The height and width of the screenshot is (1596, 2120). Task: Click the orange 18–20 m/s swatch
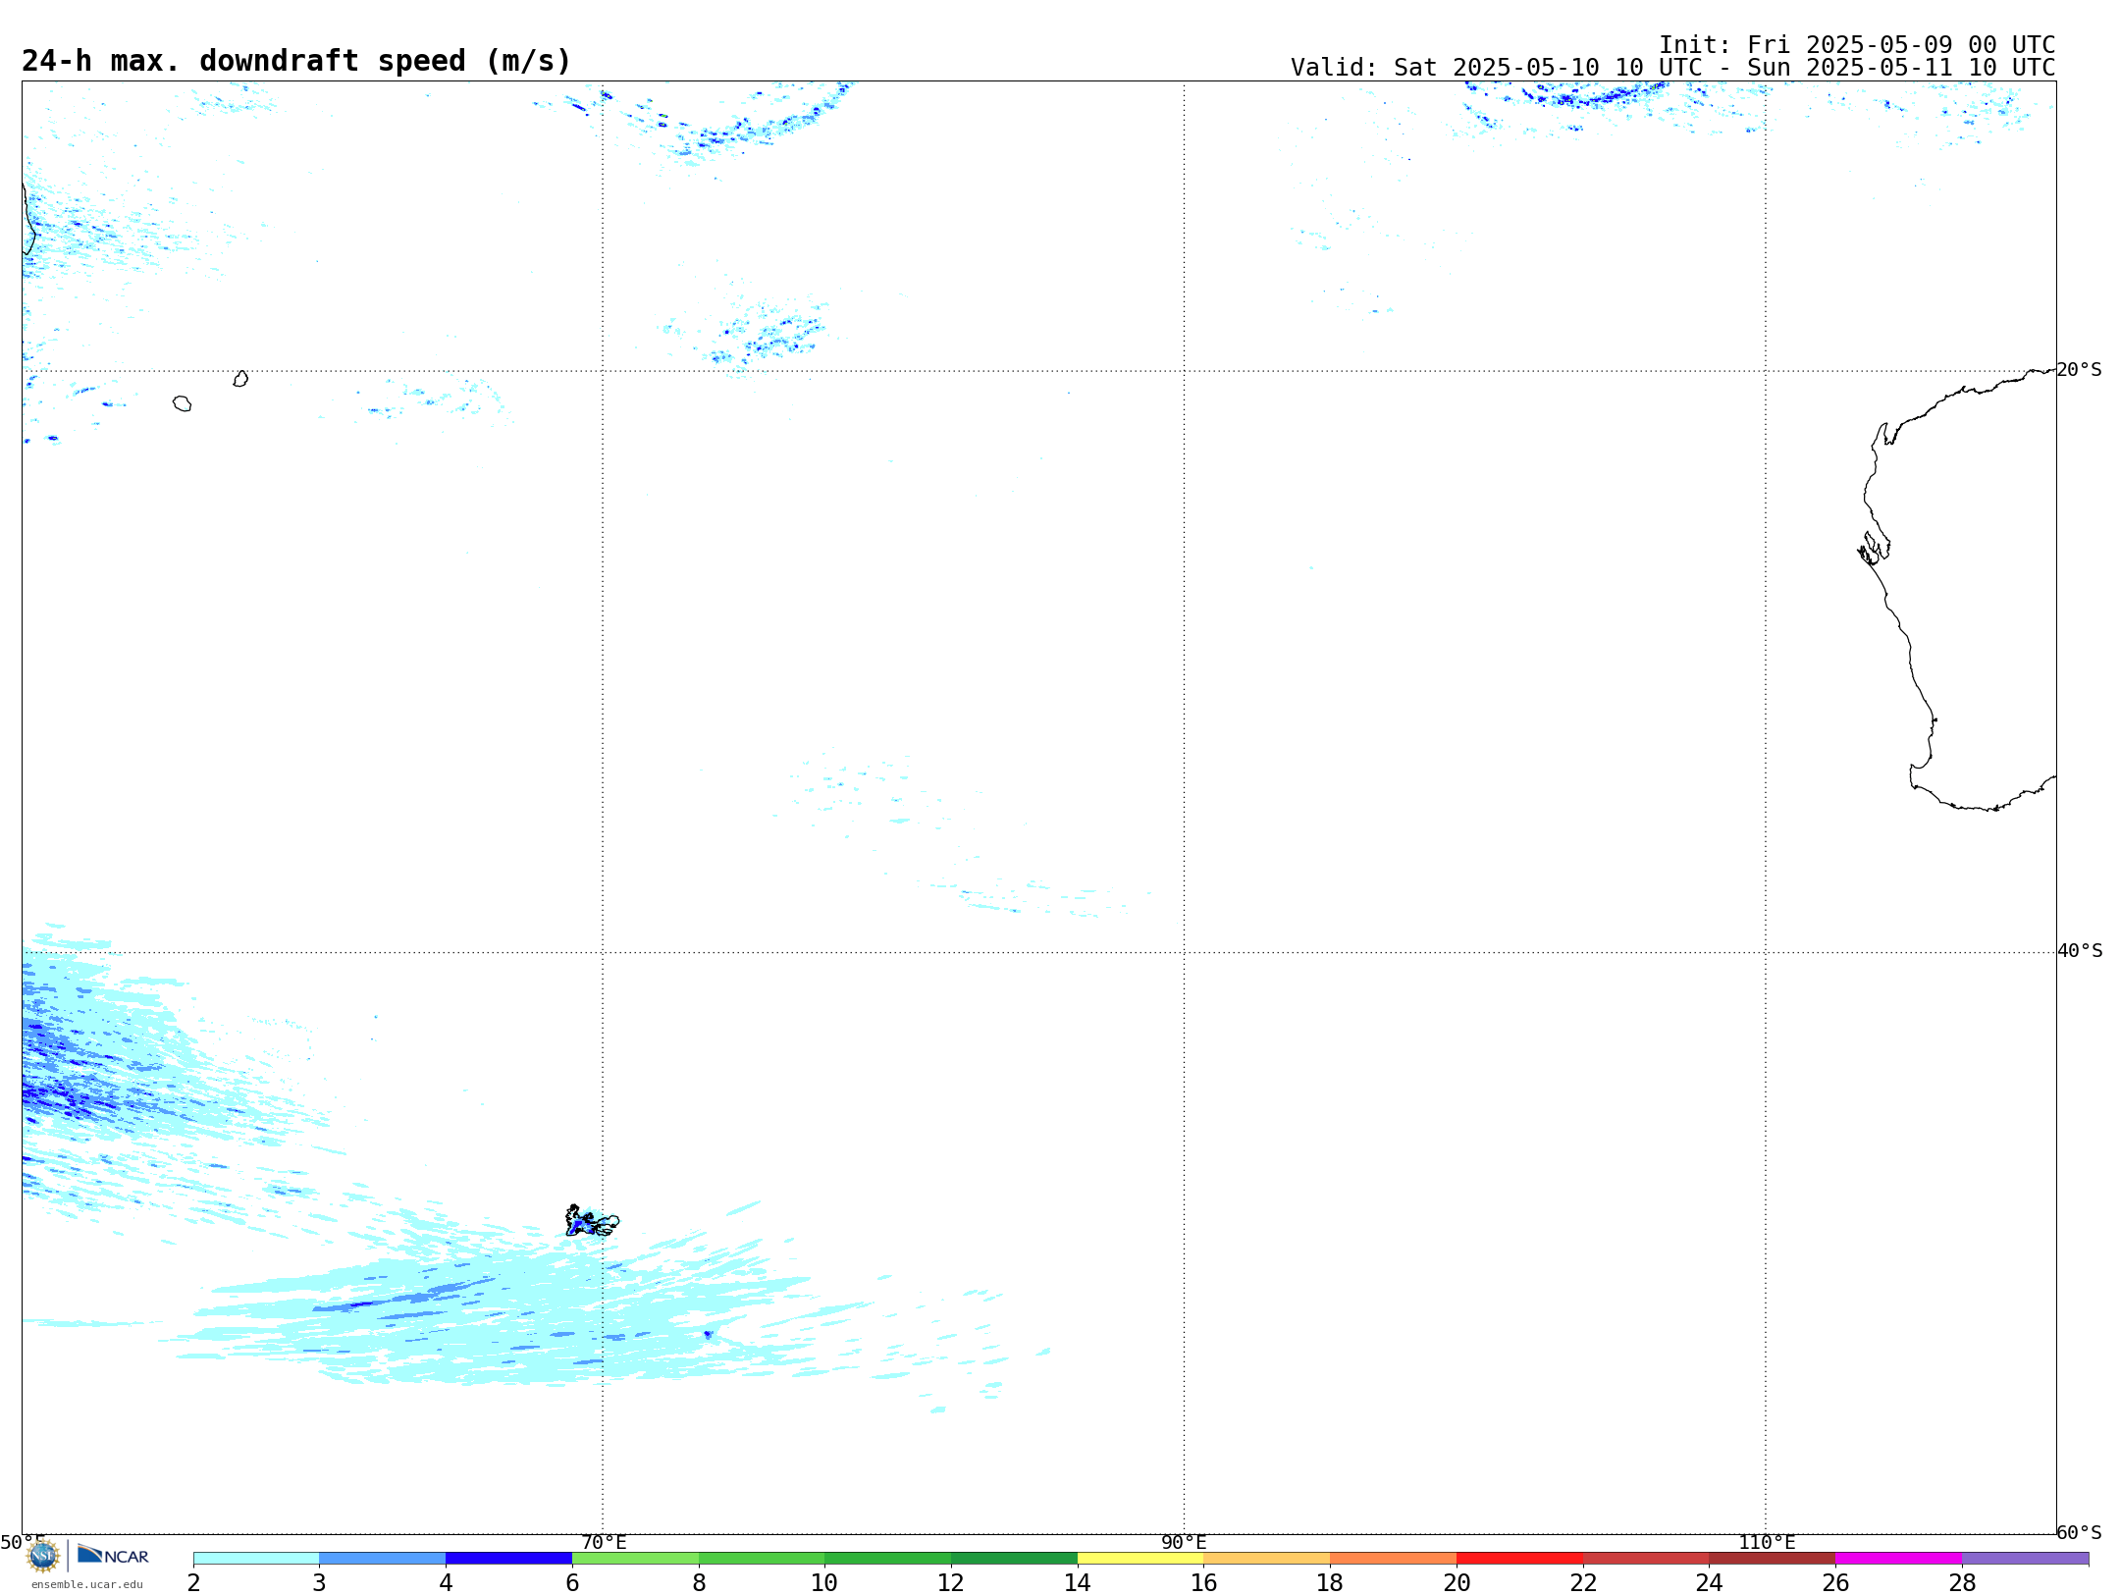click(1394, 1559)
